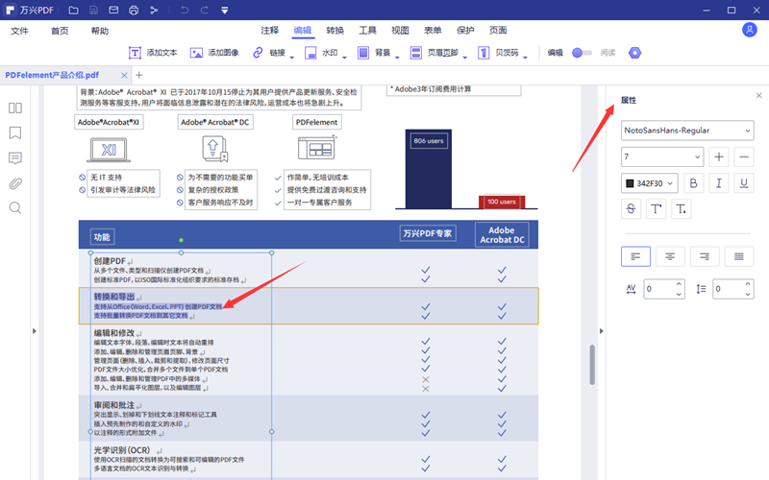769x480 pixels.
Task: Increase font size with plus button
Action: (719, 156)
